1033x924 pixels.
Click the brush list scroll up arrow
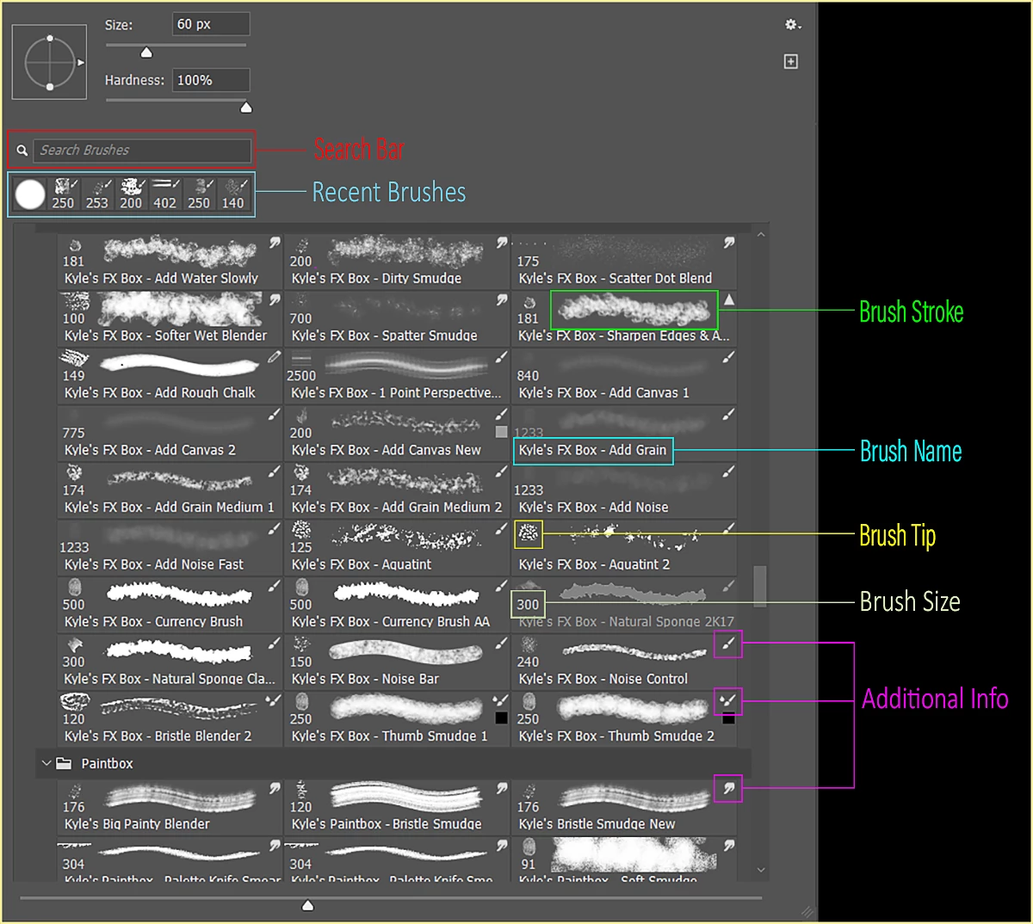[x=760, y=235]
